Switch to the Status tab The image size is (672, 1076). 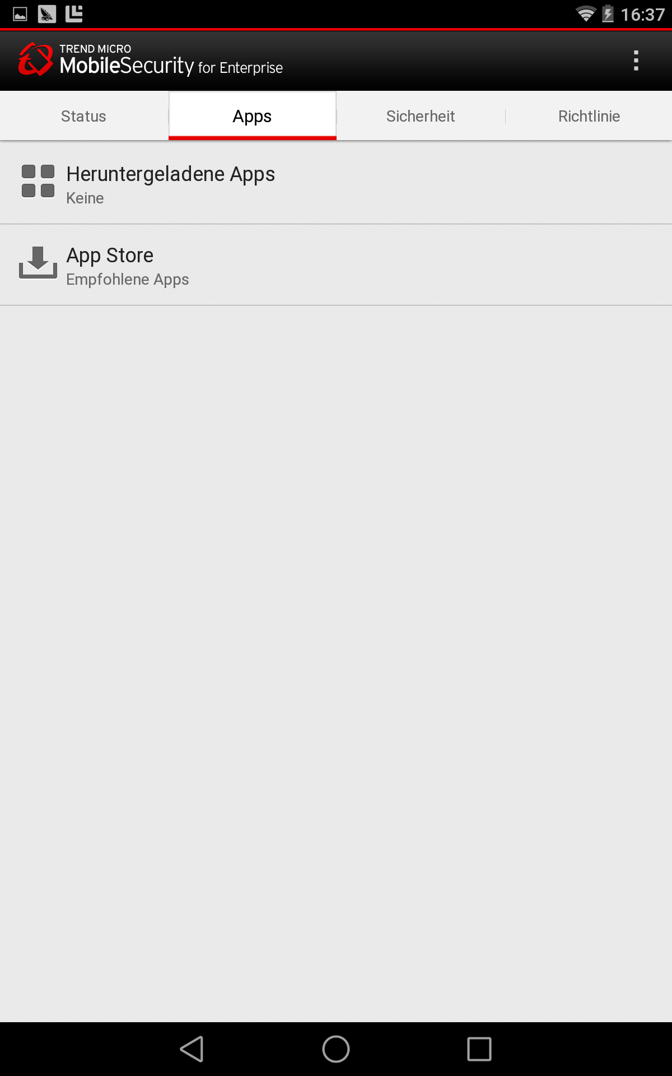coord(84,116)
